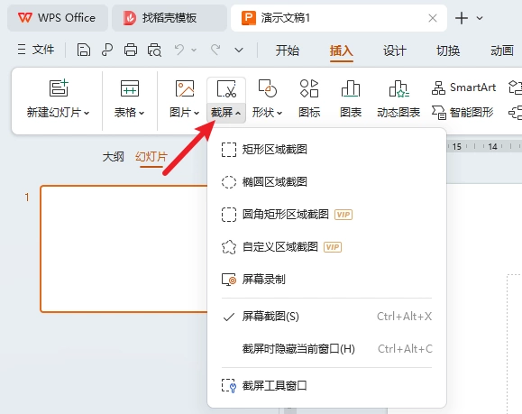
Task: Open Print Preview icon
Action: pyautogui.click(x=154, y=51)
